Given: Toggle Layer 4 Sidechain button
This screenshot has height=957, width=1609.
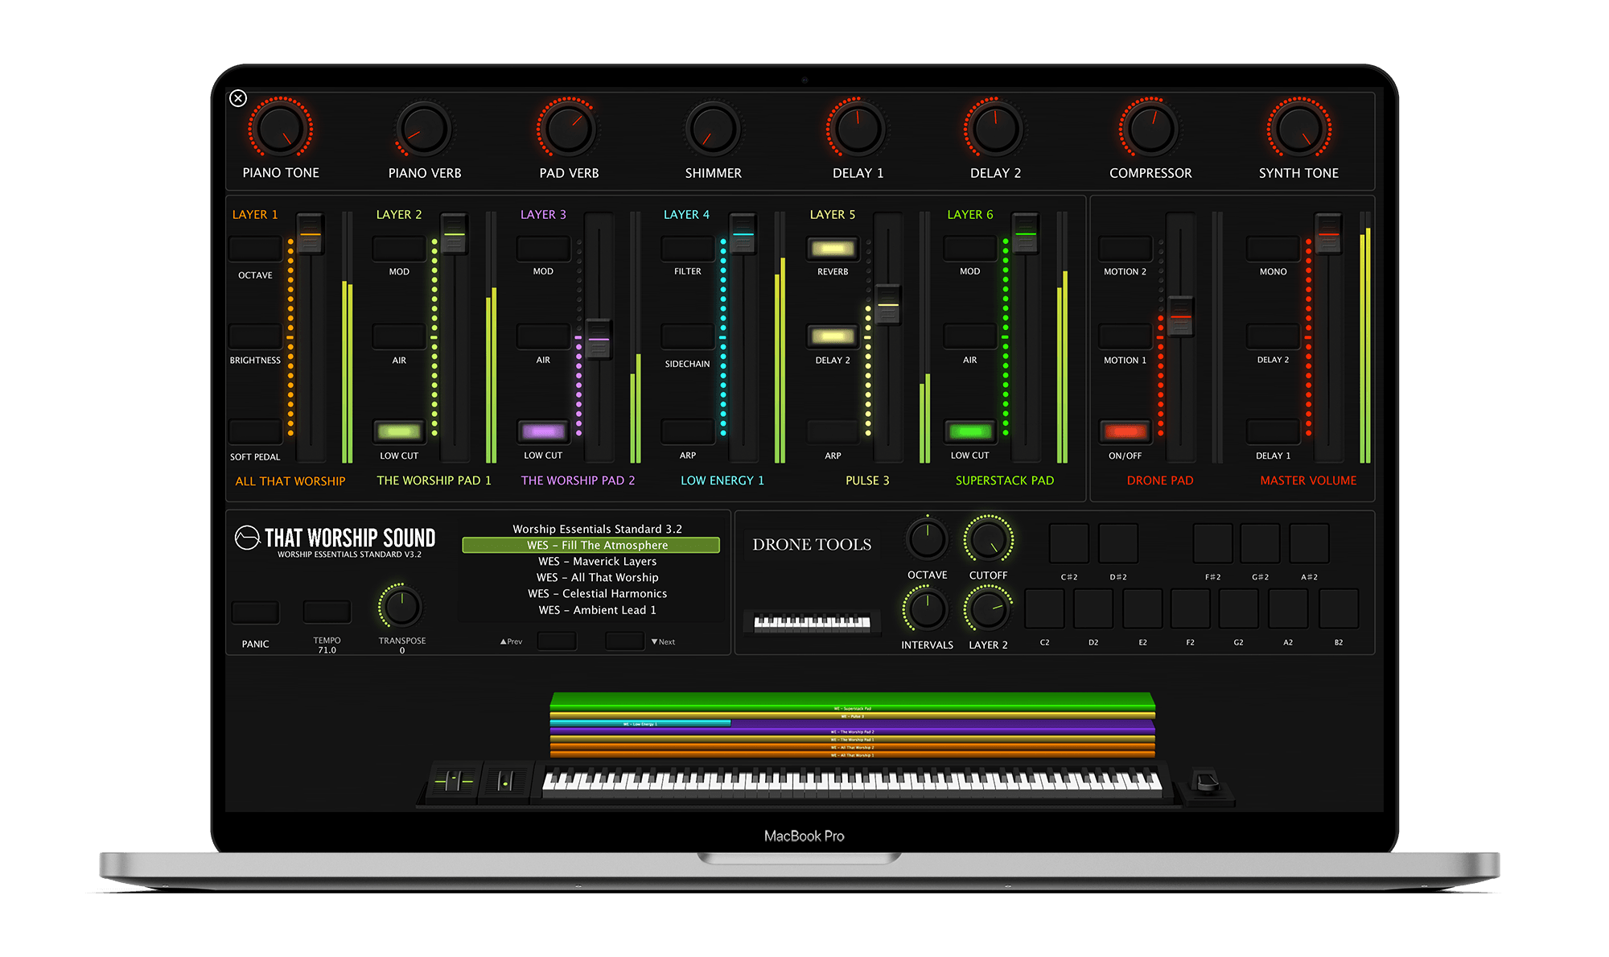Looking at the screenshot, I should tap(688, 336).
